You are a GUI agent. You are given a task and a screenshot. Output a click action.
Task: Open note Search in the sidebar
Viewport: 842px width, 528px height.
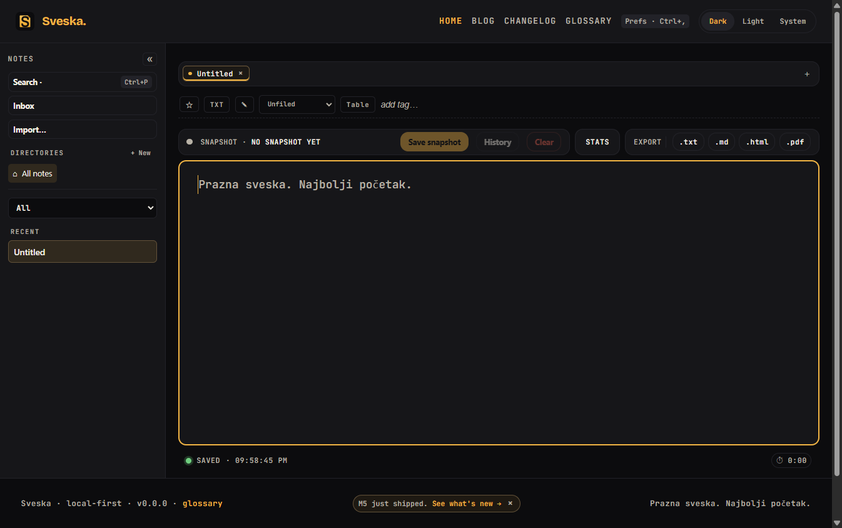point(83,82)
